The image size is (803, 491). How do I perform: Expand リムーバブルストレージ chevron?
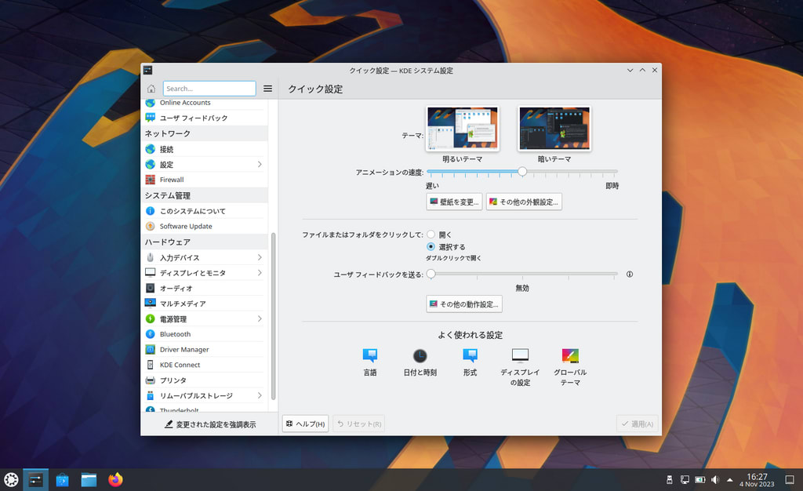(x=260, y=396)
